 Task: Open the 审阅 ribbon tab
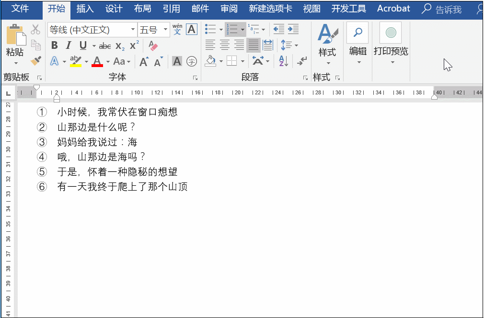pyautogui.click(x=229, y=9)
